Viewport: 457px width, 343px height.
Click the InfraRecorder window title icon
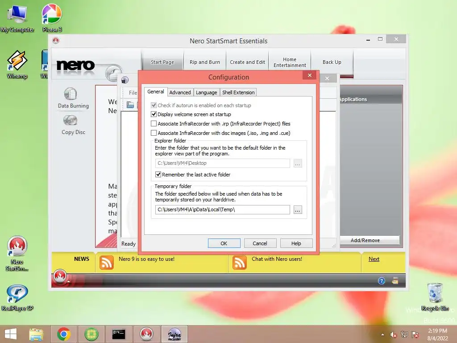125,79
